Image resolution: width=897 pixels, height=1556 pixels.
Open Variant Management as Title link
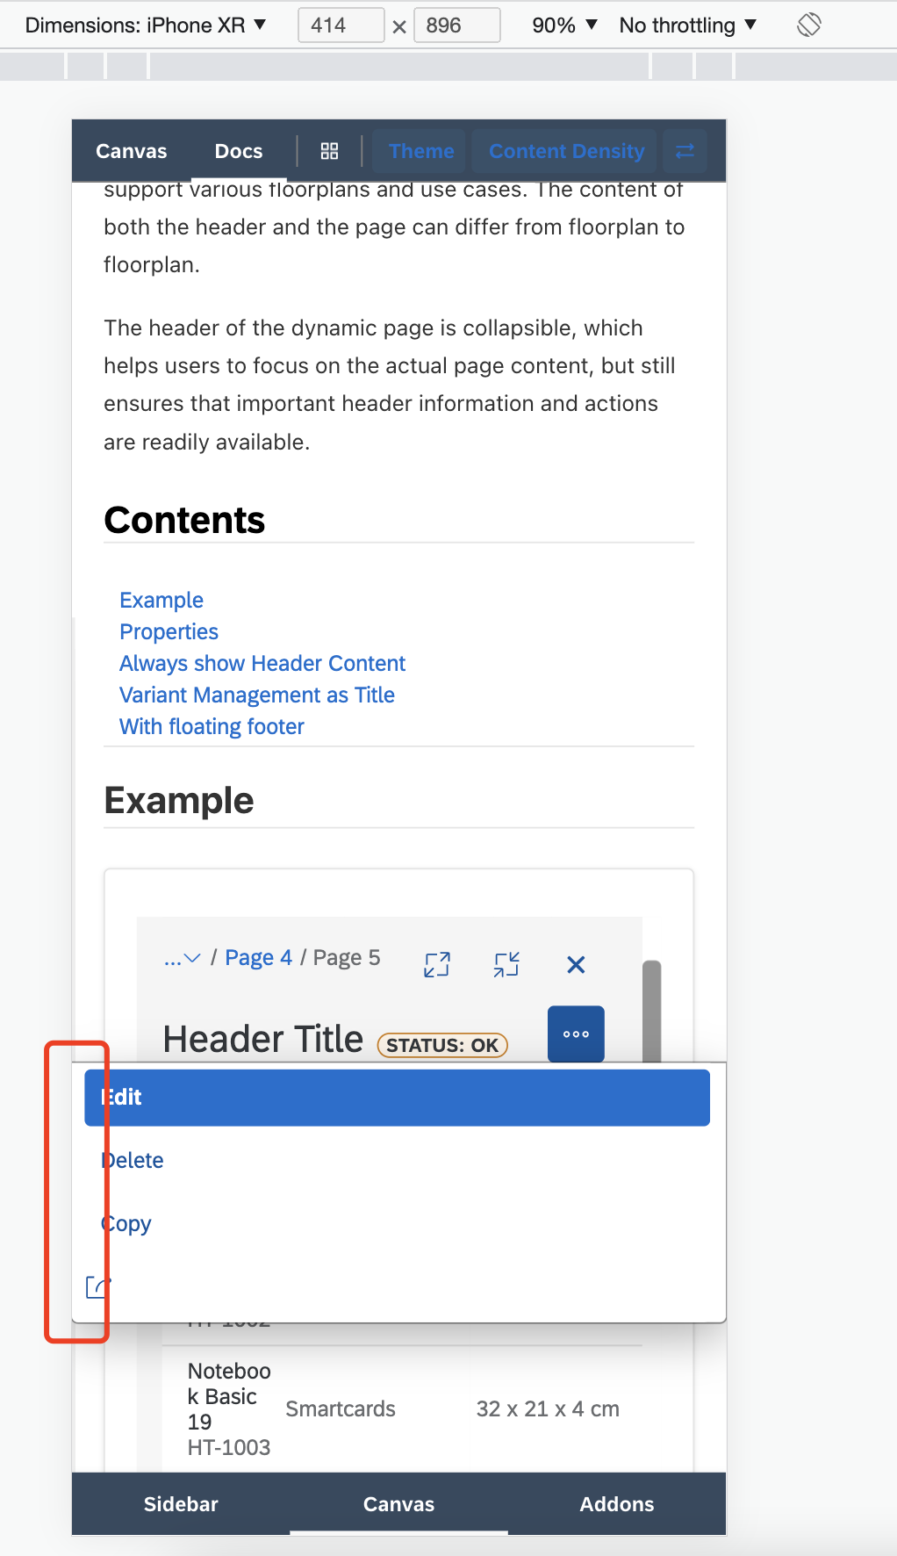pos(257,695)
